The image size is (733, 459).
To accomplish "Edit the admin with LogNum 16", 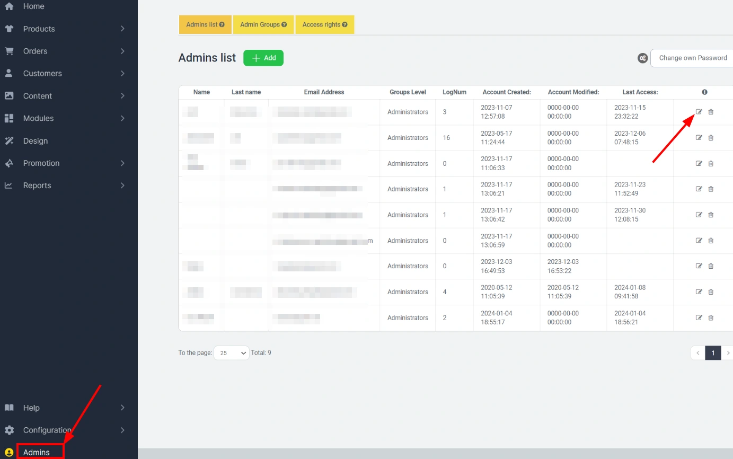I will 699,138.
